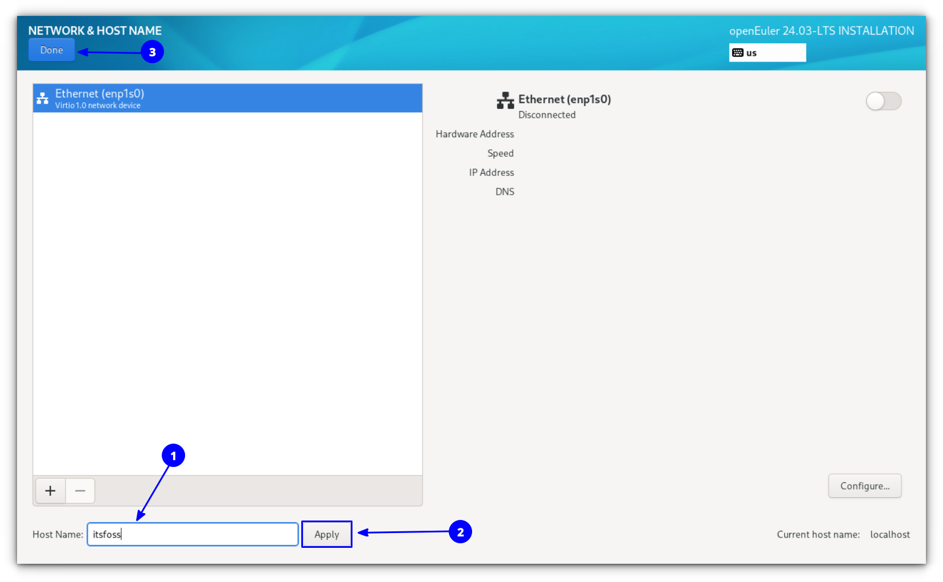Viewport: 943px width, 582px height.
Task: Click the IP Address field label
Action: (491, 172)
